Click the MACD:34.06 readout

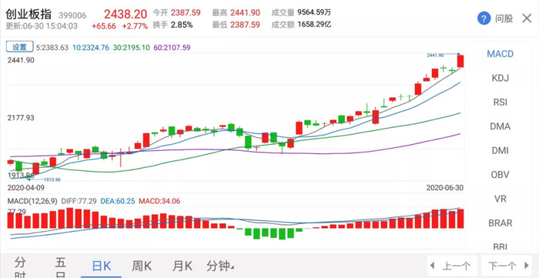pos(159,201)
